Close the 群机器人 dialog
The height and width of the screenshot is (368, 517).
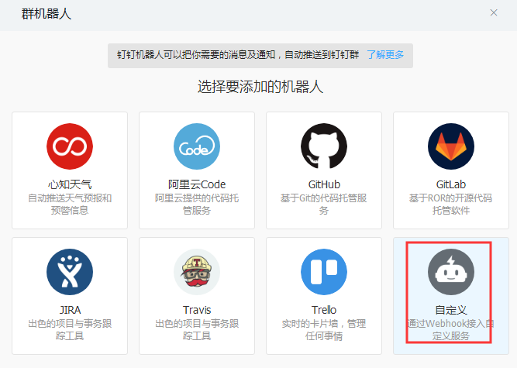(x=494, y=12)
